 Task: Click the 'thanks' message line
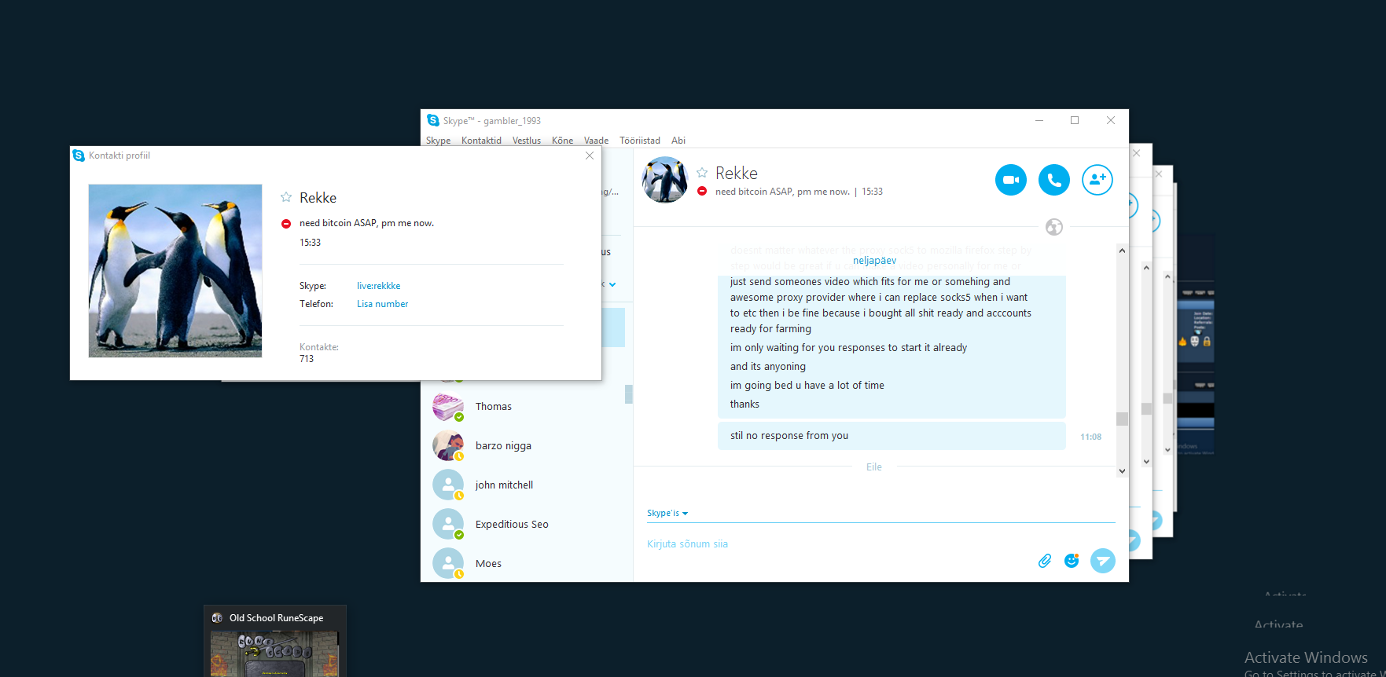click(x=744, y=404)
